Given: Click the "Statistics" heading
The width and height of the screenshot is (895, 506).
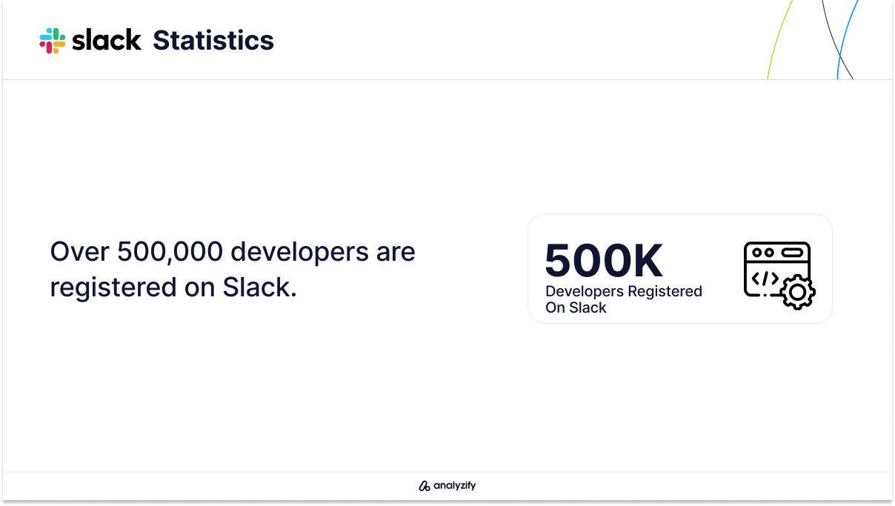Looking at the screenshot, I should click(213, 40).
